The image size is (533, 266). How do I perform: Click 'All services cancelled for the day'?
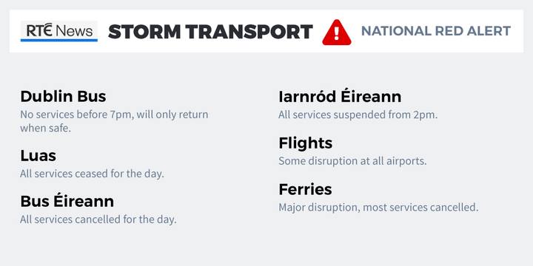(x=98, y=219)
